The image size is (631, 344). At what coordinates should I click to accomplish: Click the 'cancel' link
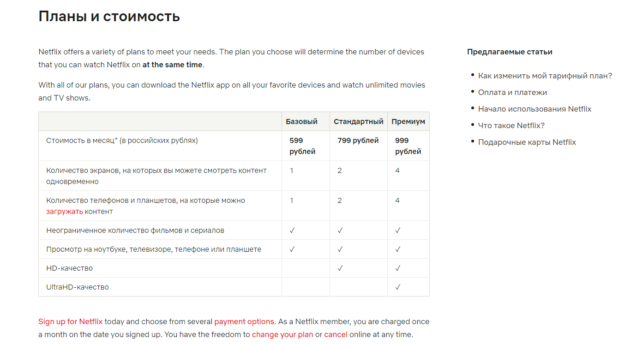click(336, 334)
